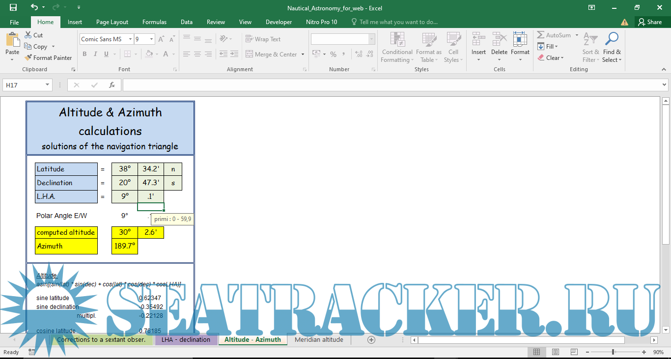The height and width of the screenshot is (359, 671).
Task: Switch to Meridian altitude sheet tab
Action: point(319,340)
